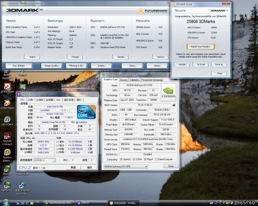Open the PowerColor Giveaway tab
The height and width of the screenshot is (206, 258).
152,80
